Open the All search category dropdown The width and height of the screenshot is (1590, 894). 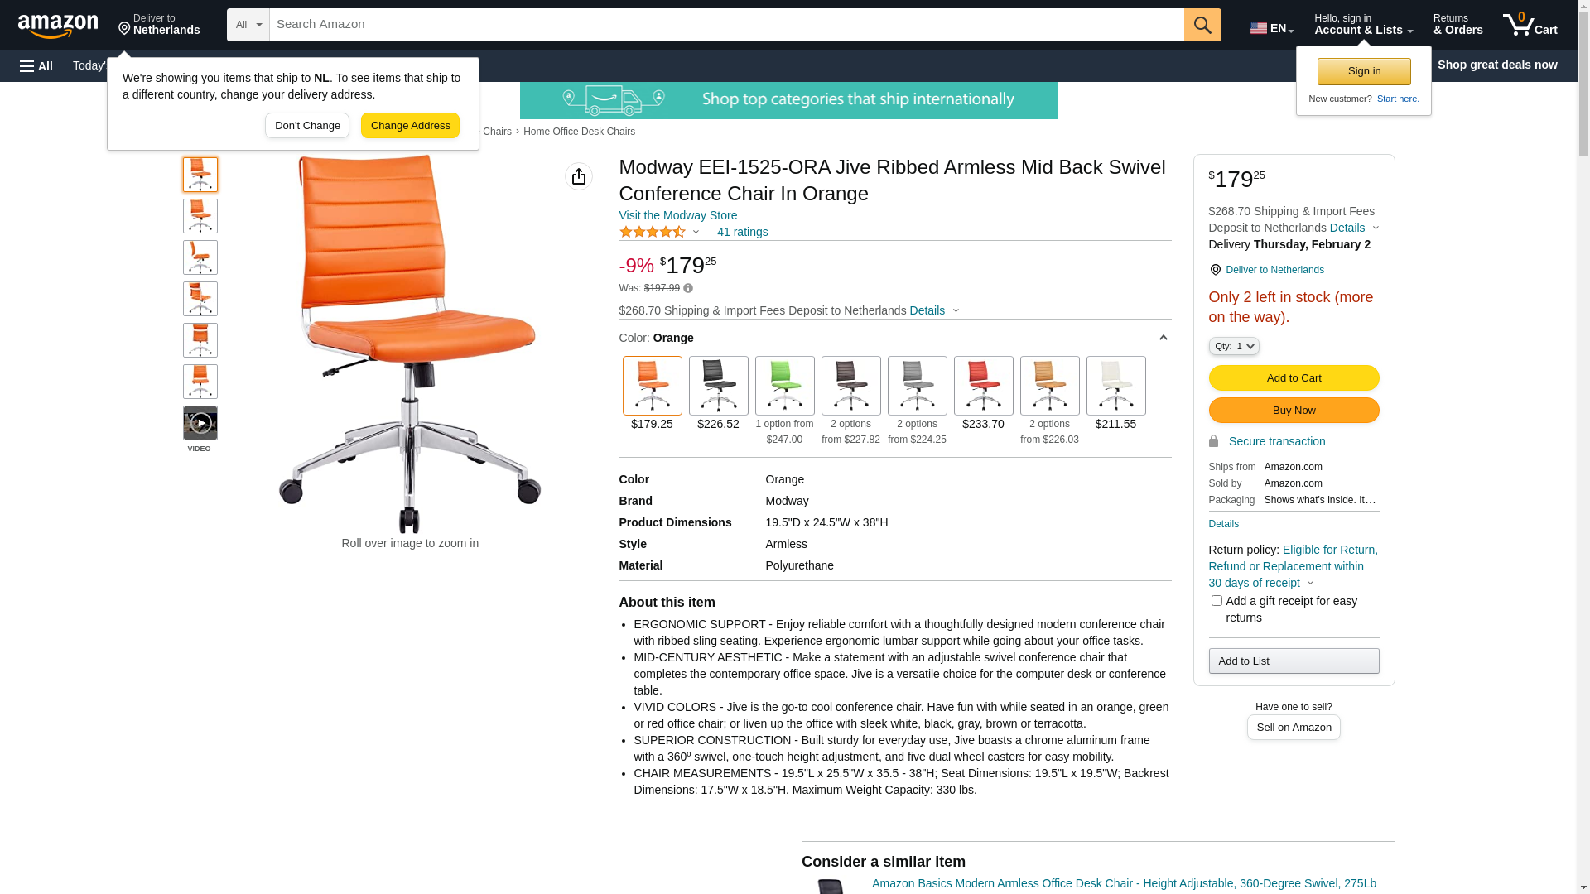tap(248, 25)
